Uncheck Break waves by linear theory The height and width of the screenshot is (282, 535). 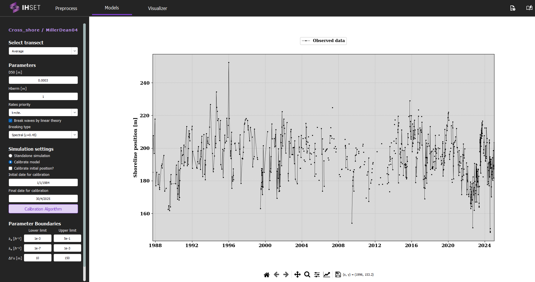tap(11, 121)
